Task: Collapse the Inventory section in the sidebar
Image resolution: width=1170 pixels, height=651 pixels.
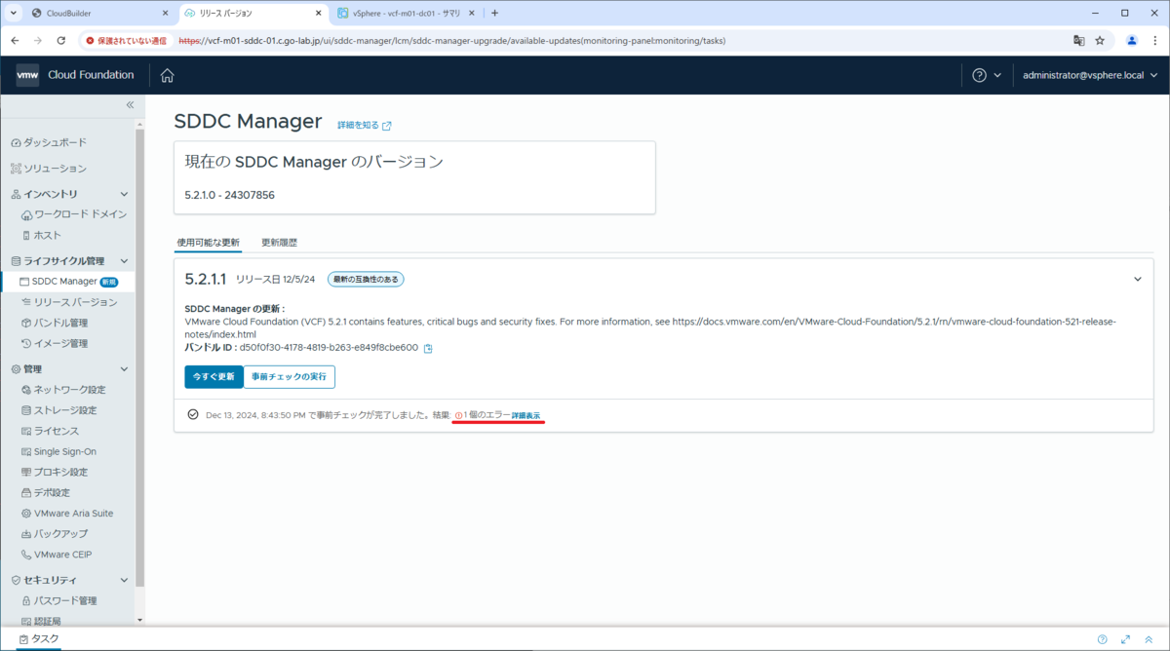Action: [x=124, y=194]
